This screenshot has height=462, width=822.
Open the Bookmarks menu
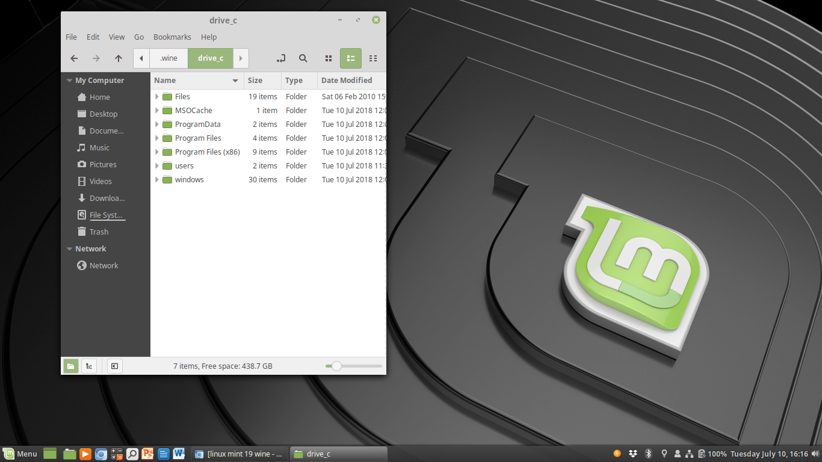click(x=172, y=37)
